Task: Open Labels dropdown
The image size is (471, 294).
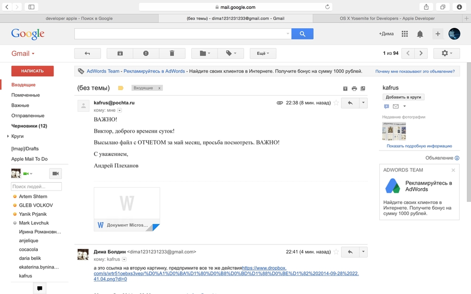Action: pyautogui.click(x=231, y=53)
